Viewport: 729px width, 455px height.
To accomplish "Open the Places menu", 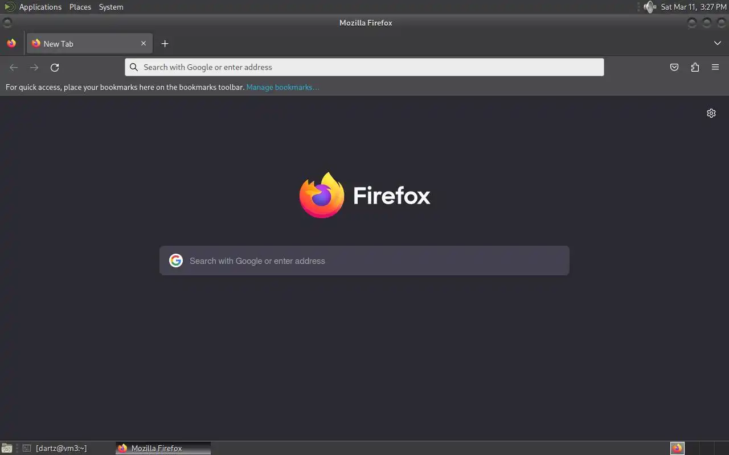I will [80, 7].
